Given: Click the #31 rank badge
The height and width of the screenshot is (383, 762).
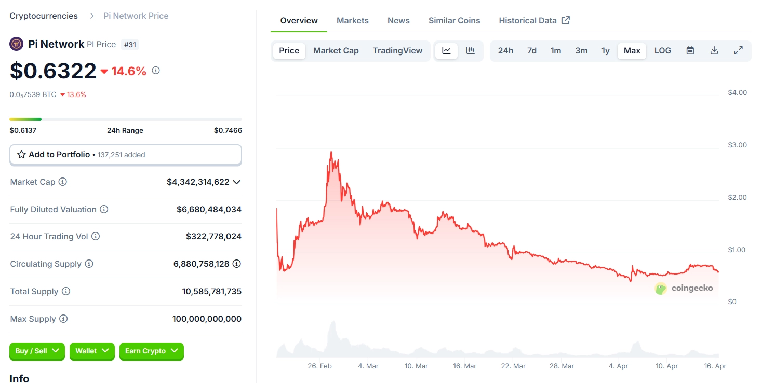Looking at the screenshot, I should tap(130, 45).
